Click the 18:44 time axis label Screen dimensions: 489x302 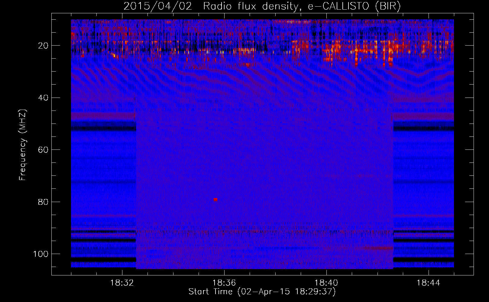pos(429,283)
